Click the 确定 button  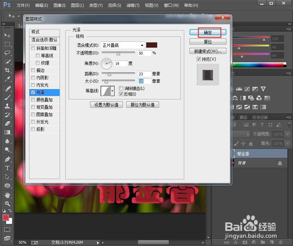(208, 32)
